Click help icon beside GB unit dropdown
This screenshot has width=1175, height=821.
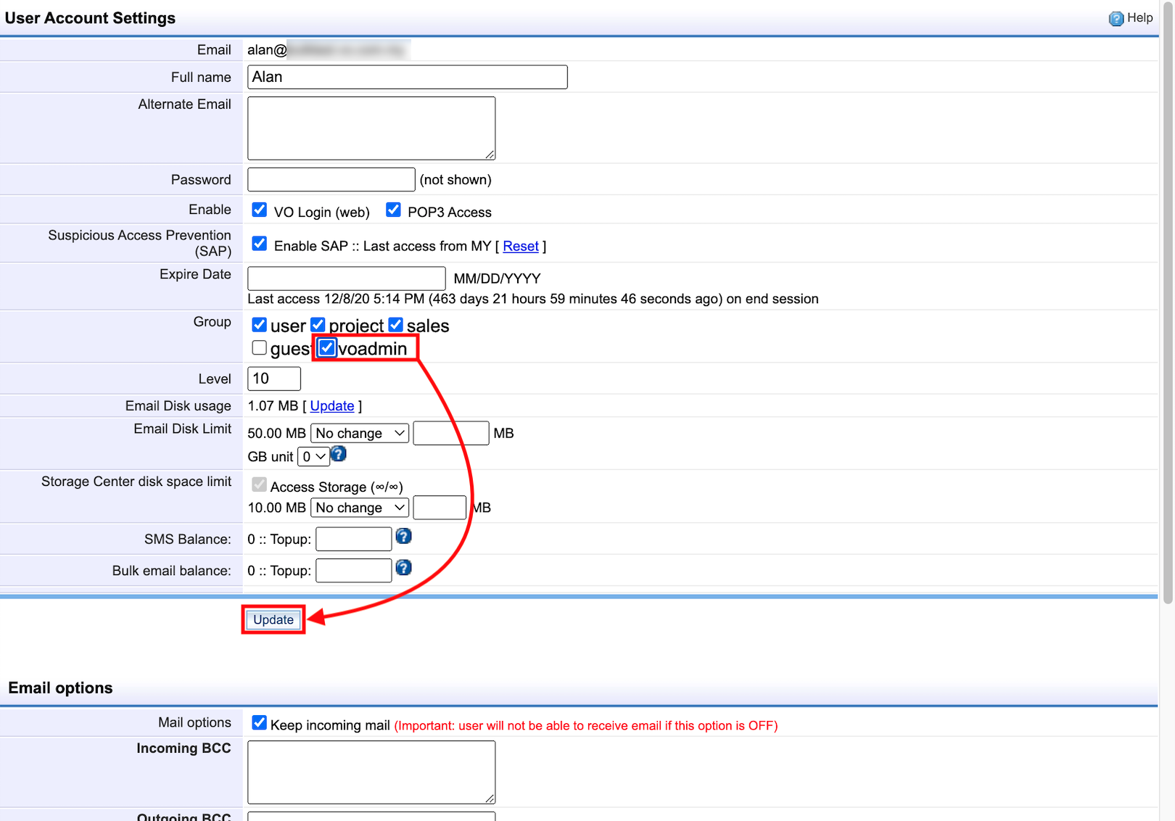(x=339, y=455)
